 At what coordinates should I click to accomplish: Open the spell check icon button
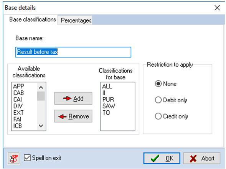click(14, 158)
